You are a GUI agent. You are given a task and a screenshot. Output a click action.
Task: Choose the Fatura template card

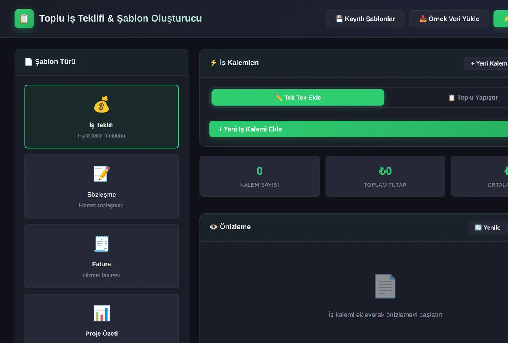102,256
